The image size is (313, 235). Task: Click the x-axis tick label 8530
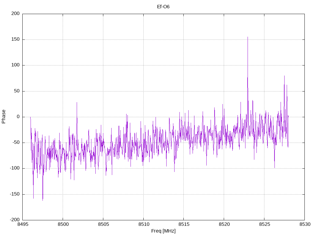tap(305, 224)
